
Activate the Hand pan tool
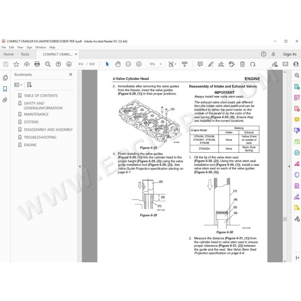[118, 64]
